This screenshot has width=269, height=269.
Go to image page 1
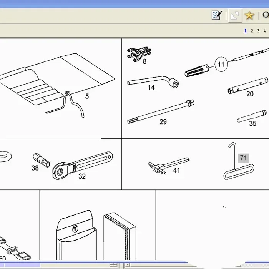coord(246,31)
